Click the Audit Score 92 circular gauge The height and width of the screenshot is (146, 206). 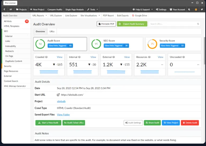[x=40, y=44]
